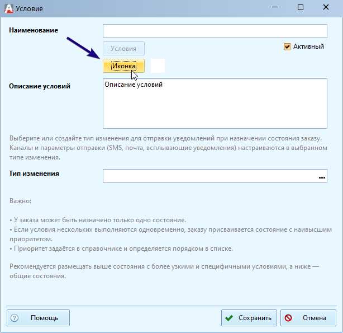The width and height of the screenshot is (343, 333).
Task: Open Тип изменения ellipsis selector
Action: (322, 177)
